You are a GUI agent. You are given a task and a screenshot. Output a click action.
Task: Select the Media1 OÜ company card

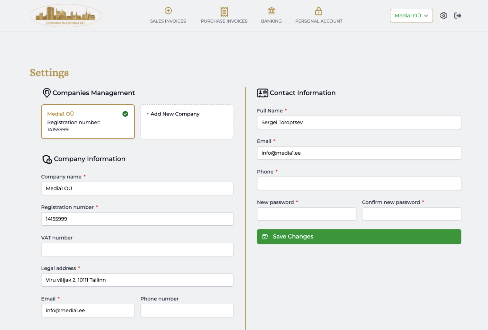click(88, 122)
